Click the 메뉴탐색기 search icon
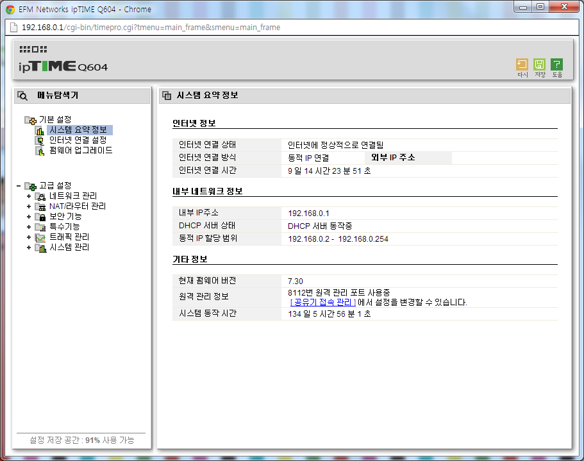 pos(22,96)
